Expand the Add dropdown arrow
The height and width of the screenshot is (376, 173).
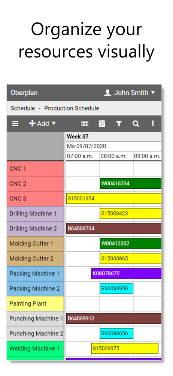pyautogui.click(x=54, y=123)
